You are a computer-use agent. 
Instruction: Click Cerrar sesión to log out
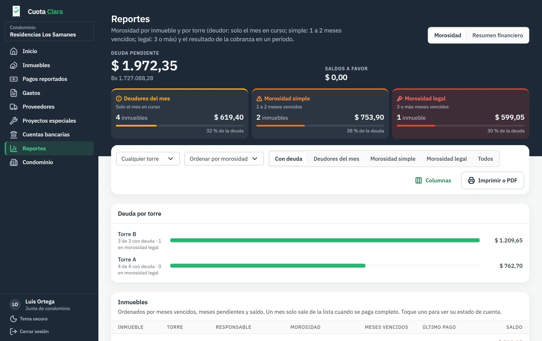point(29,331)
